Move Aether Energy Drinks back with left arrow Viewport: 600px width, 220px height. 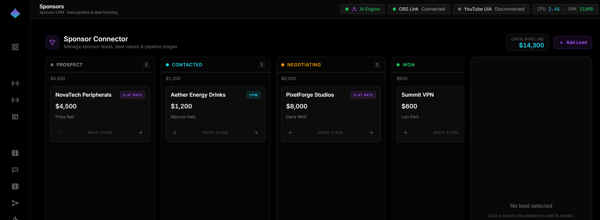click(x=175, y=133)
